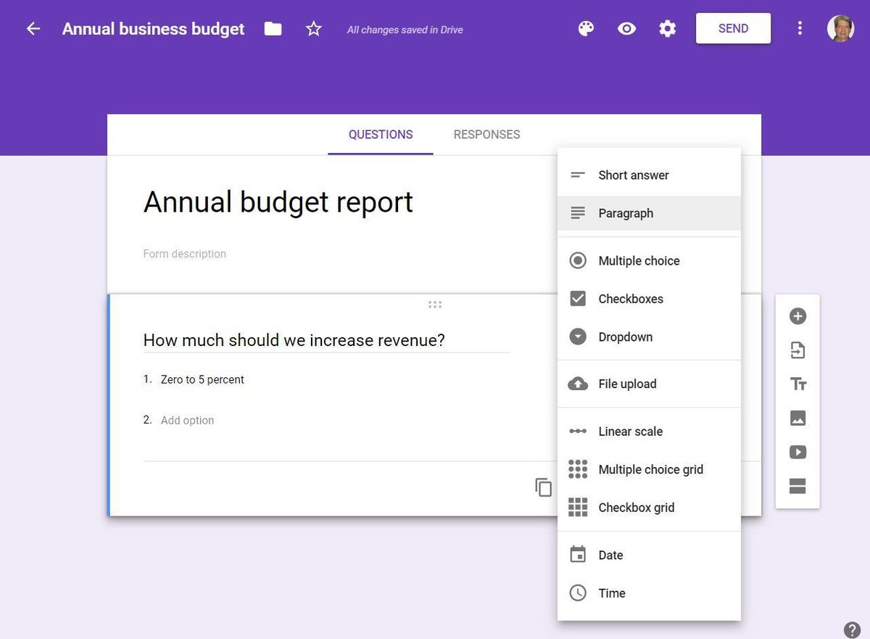Select Paragraph from the type menu
Screen dimensions: 870x639
point(625,213)
